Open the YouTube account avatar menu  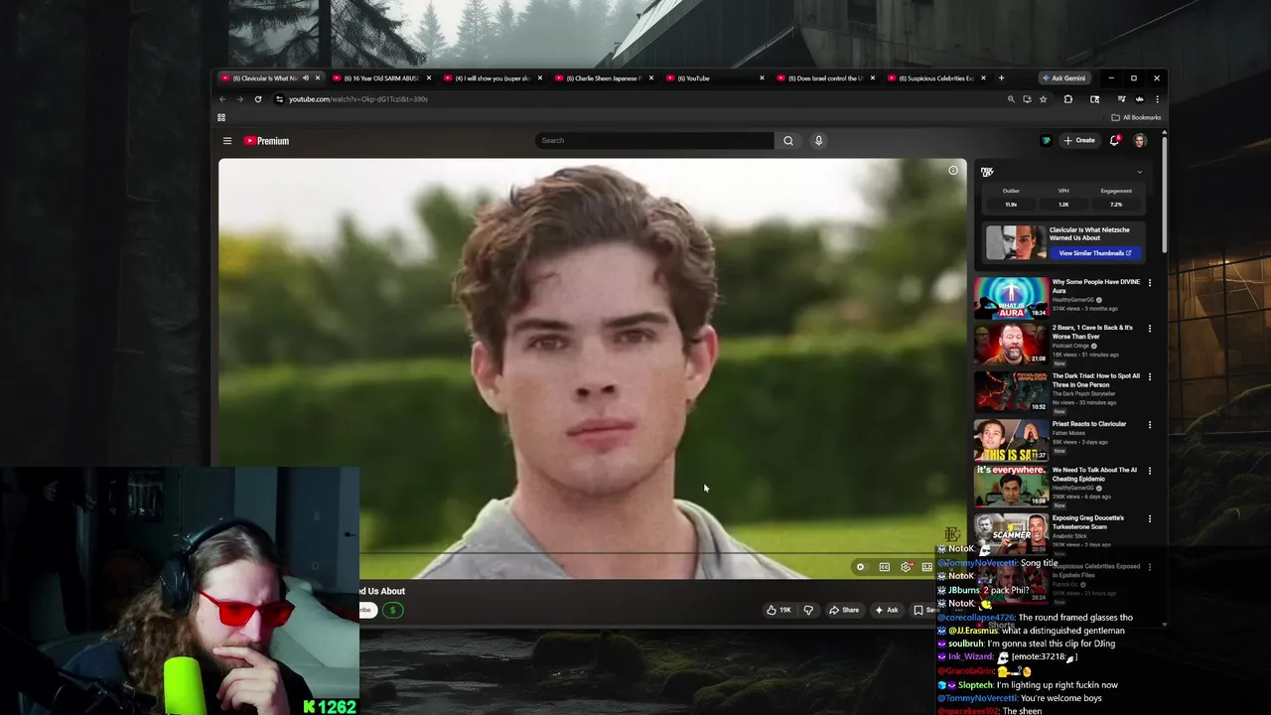(1140, 140)
